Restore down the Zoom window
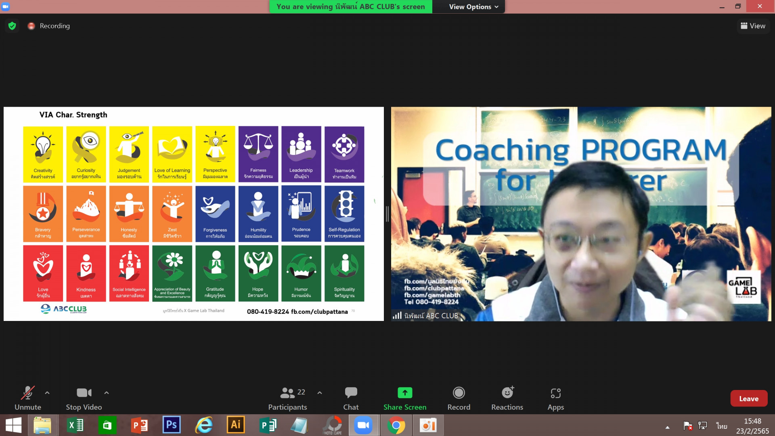The width and height of the screenshot is (775, 436). pyautogui.click(x=738, y=6)
